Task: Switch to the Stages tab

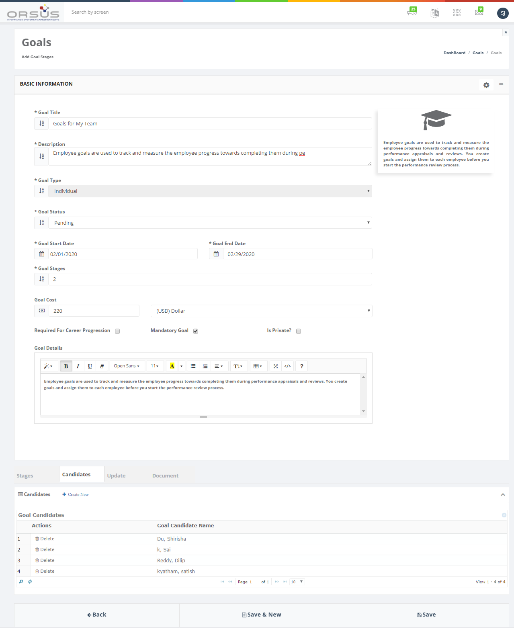Action: point(25,476)
